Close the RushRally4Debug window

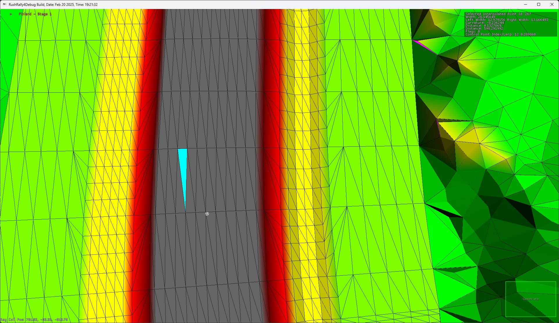tap(552, 4)
